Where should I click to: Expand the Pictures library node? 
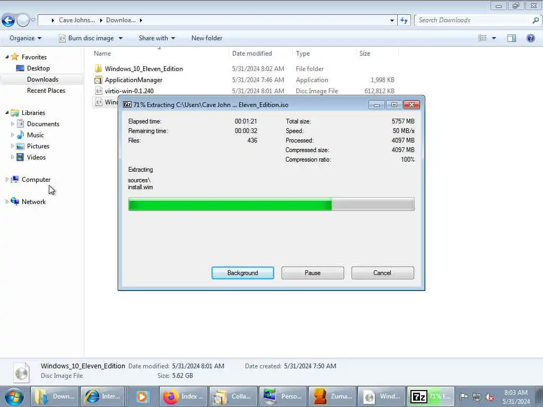pyautogui.click(x=13, y=146)
